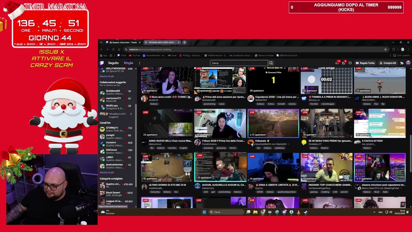Open a new browser tab
The width and height of the screenshot is (412, 232).
[184, 42]
